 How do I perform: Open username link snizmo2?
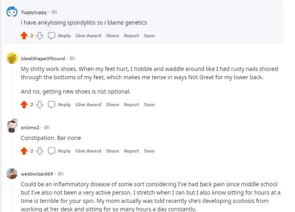(x=30, y=128)
